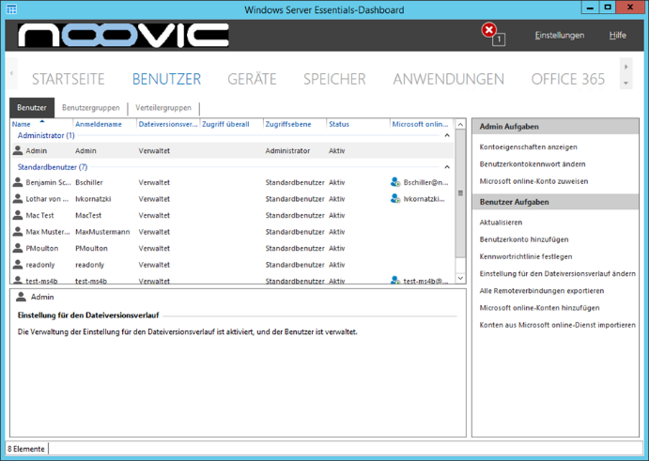
Task: Click the user icon beside Lothar von ...
Action: tap(18, 198)
